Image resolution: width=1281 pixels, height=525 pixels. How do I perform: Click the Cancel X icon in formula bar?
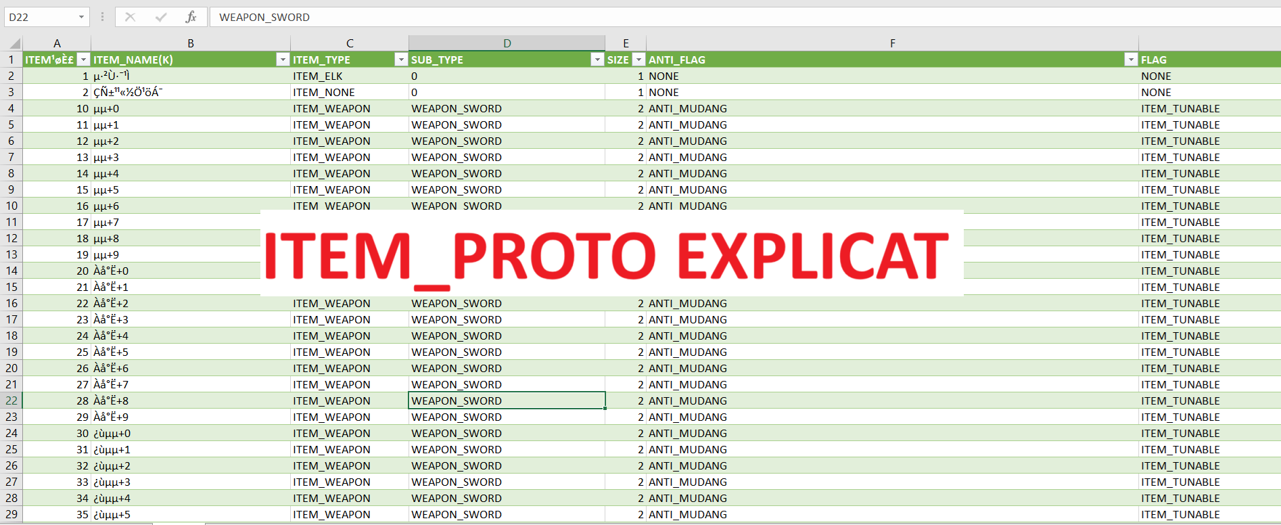131,17
